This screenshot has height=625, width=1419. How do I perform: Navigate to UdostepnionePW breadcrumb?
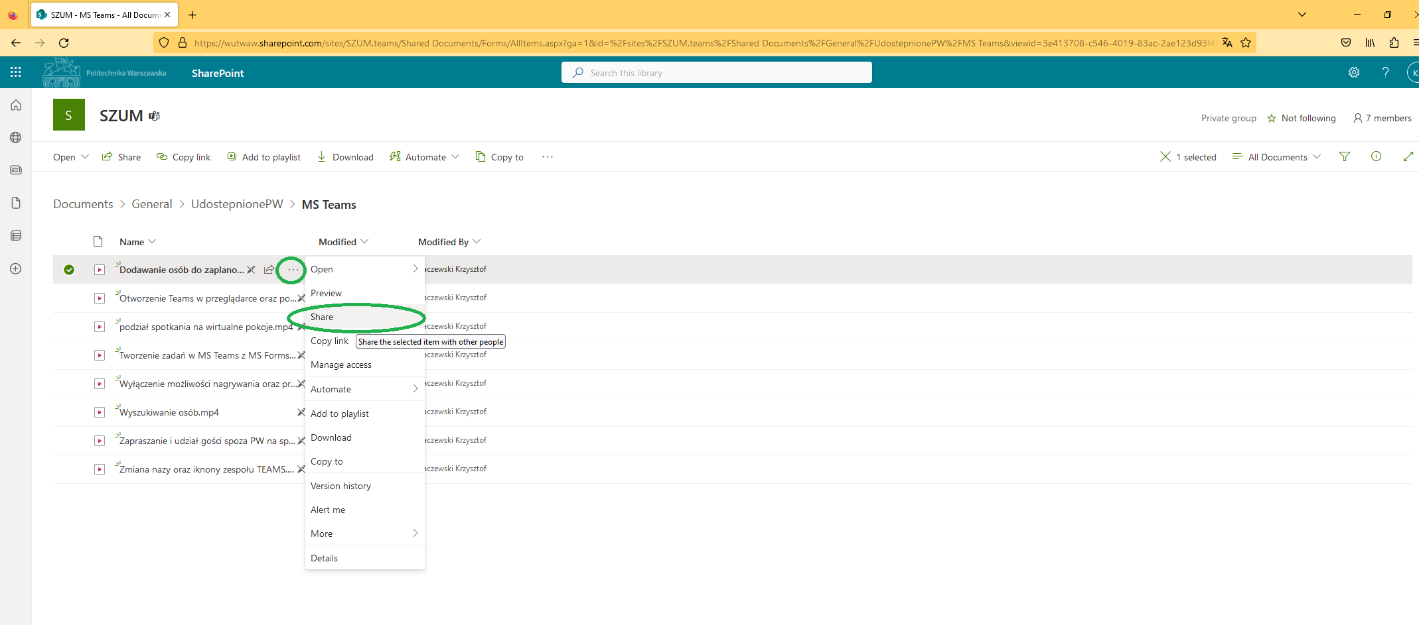[x=237, y=204]
